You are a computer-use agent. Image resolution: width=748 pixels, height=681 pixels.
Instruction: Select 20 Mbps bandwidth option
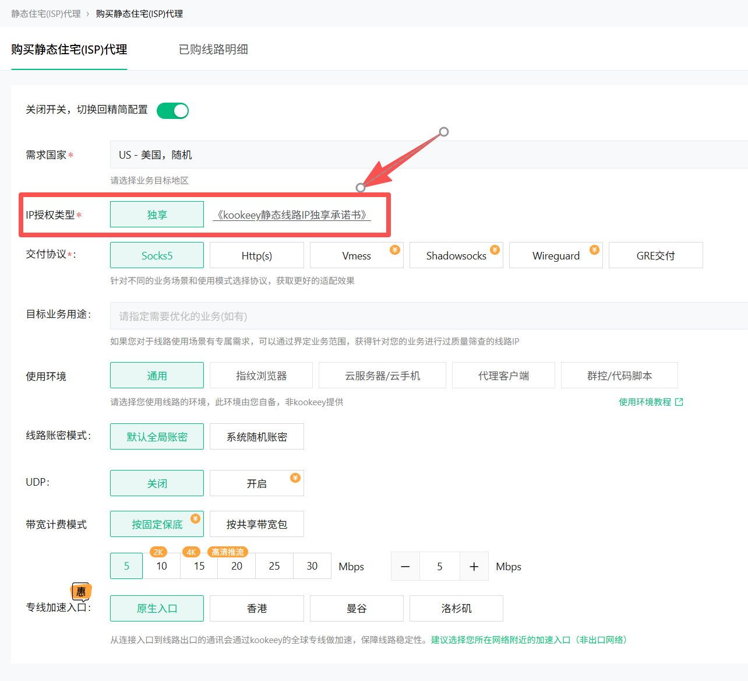pyautogui.click(x=237, y=566)
